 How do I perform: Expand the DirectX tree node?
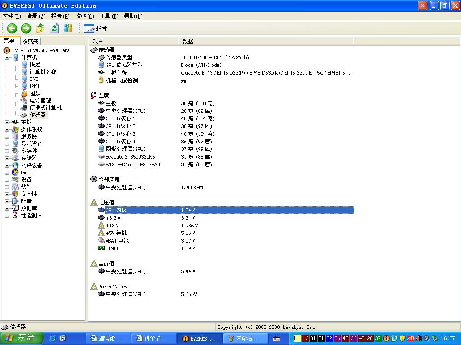click(7, 172)
